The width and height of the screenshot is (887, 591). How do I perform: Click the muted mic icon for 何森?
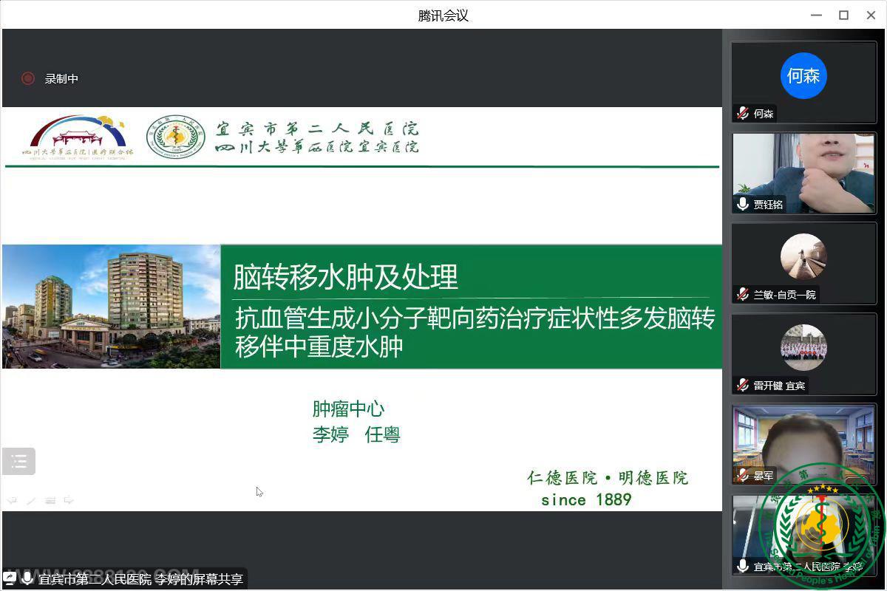[743, 114]
